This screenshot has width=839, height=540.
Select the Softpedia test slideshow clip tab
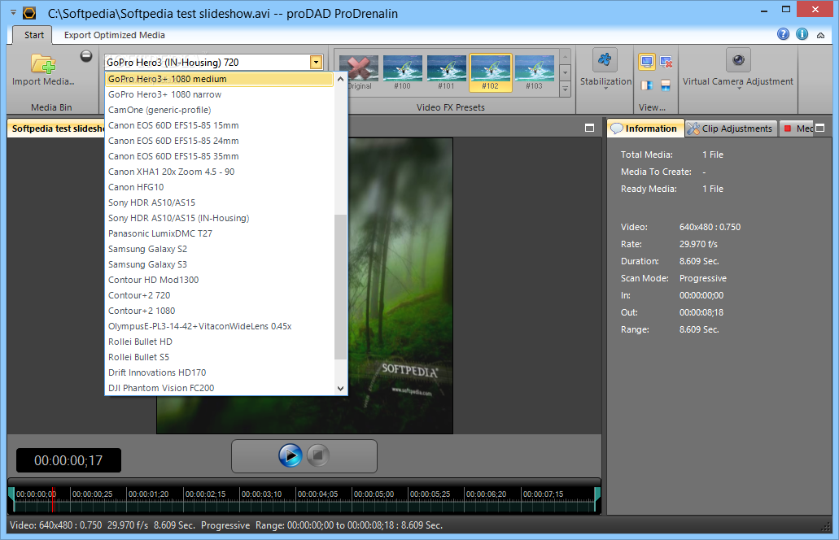point(56,128)
